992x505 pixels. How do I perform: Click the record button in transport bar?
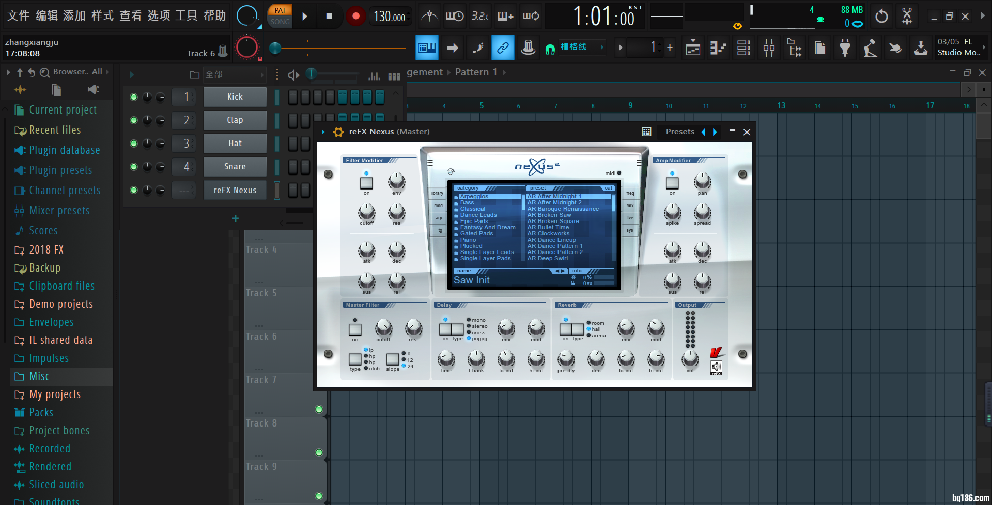tap(355, 16)
